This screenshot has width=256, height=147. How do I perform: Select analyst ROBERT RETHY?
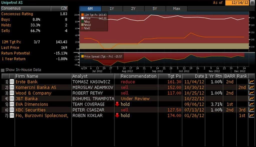88,93
